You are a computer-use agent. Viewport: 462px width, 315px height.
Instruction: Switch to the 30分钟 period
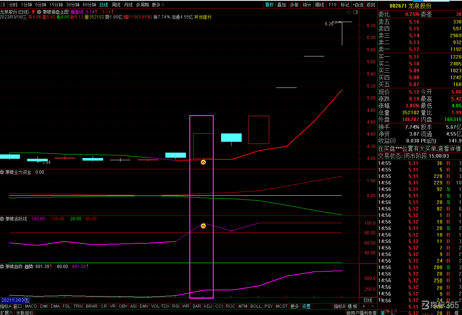point(72,5)
